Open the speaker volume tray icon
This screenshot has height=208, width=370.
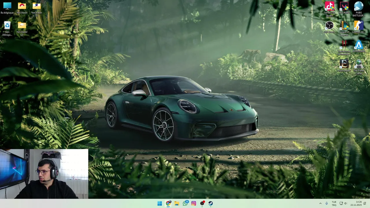coord(345,203)
